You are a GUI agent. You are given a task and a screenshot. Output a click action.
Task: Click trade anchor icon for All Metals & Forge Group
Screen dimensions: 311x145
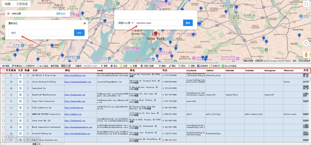(x=11, y=75)
